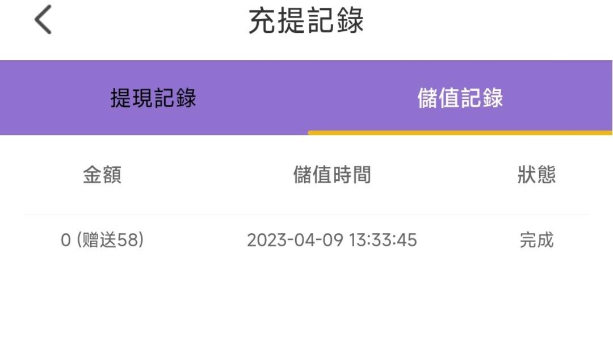Click the character 提 in 提現記錄 tab
The height and width of the screenshot is (346, 613).
point(121,98)
